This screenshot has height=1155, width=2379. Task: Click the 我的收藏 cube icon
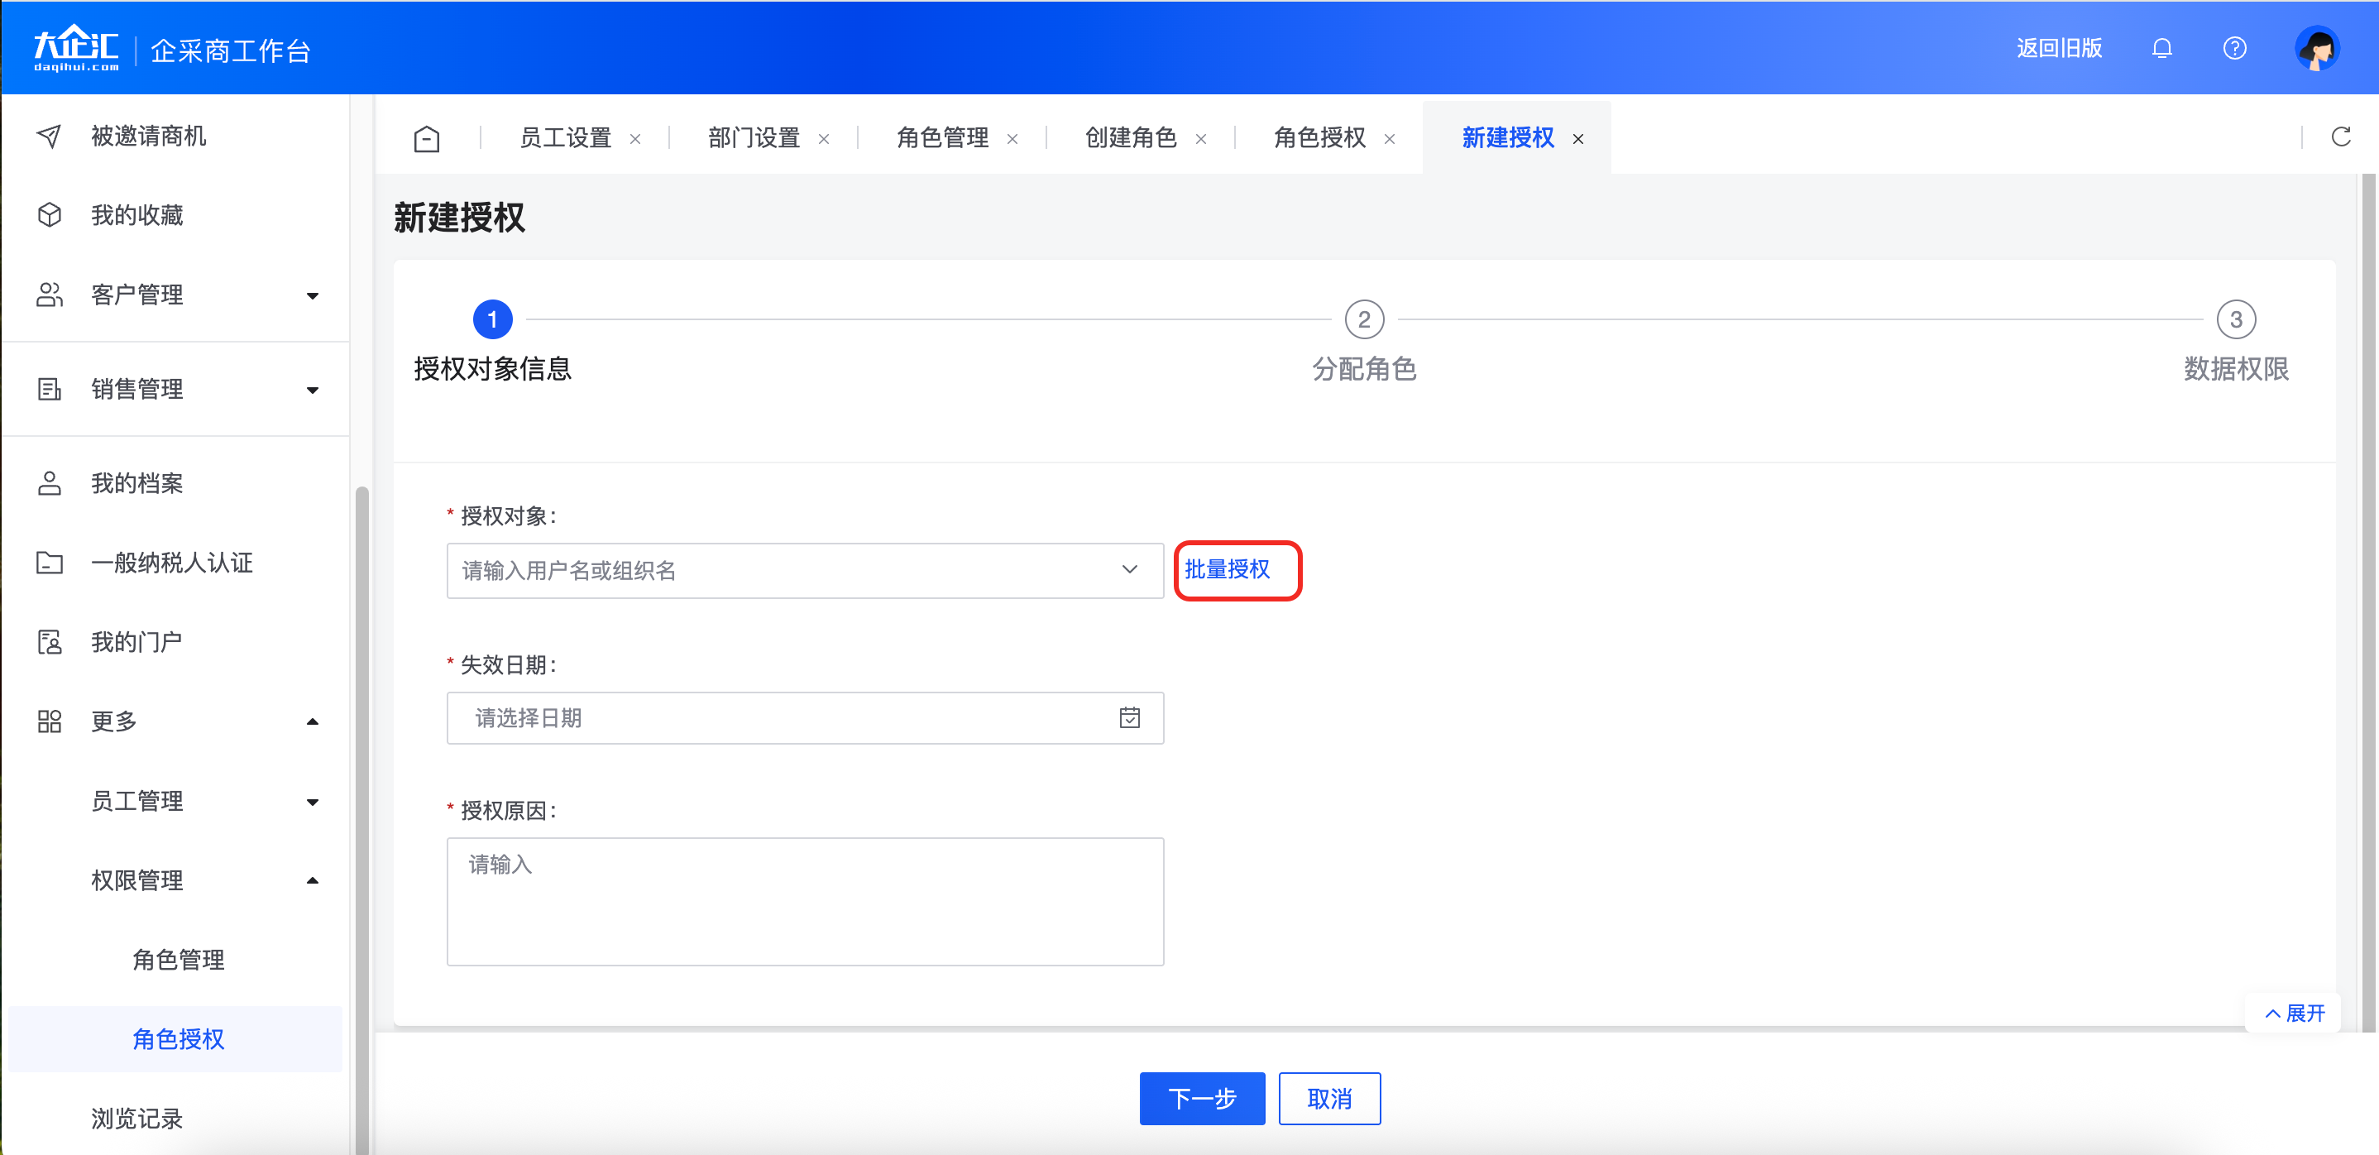49,215
